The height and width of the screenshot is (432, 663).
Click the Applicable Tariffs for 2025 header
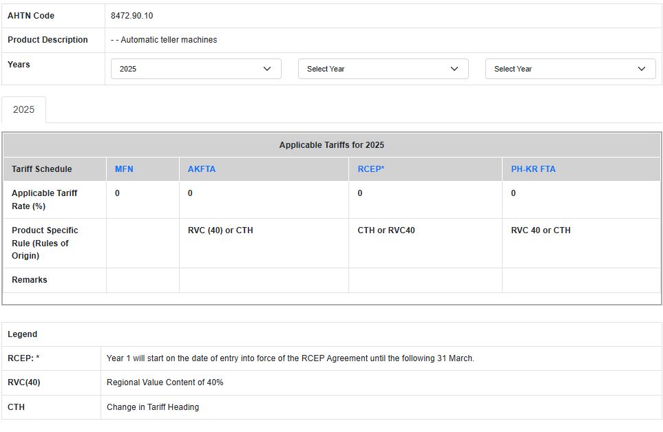[331, 145]
